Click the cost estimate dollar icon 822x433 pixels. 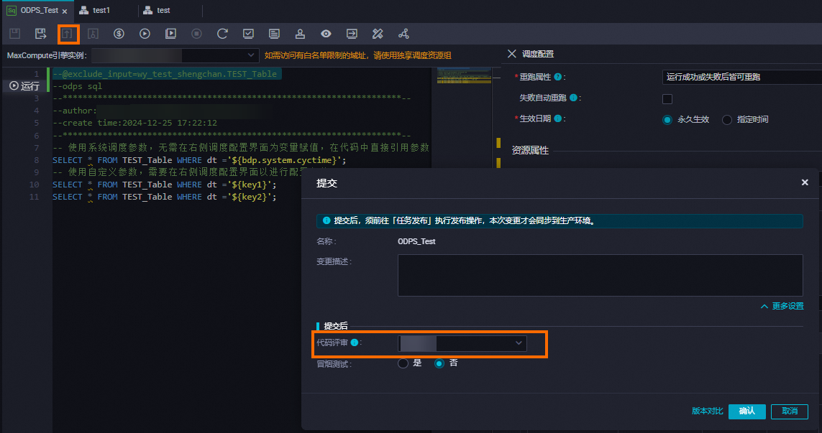click(x=119, y=34)
